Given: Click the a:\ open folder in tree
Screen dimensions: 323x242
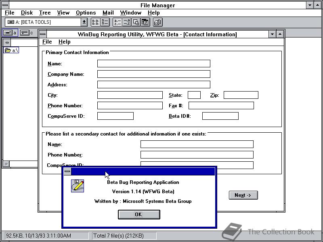Looking at the screenshot, I should click(x=11, y=50).
